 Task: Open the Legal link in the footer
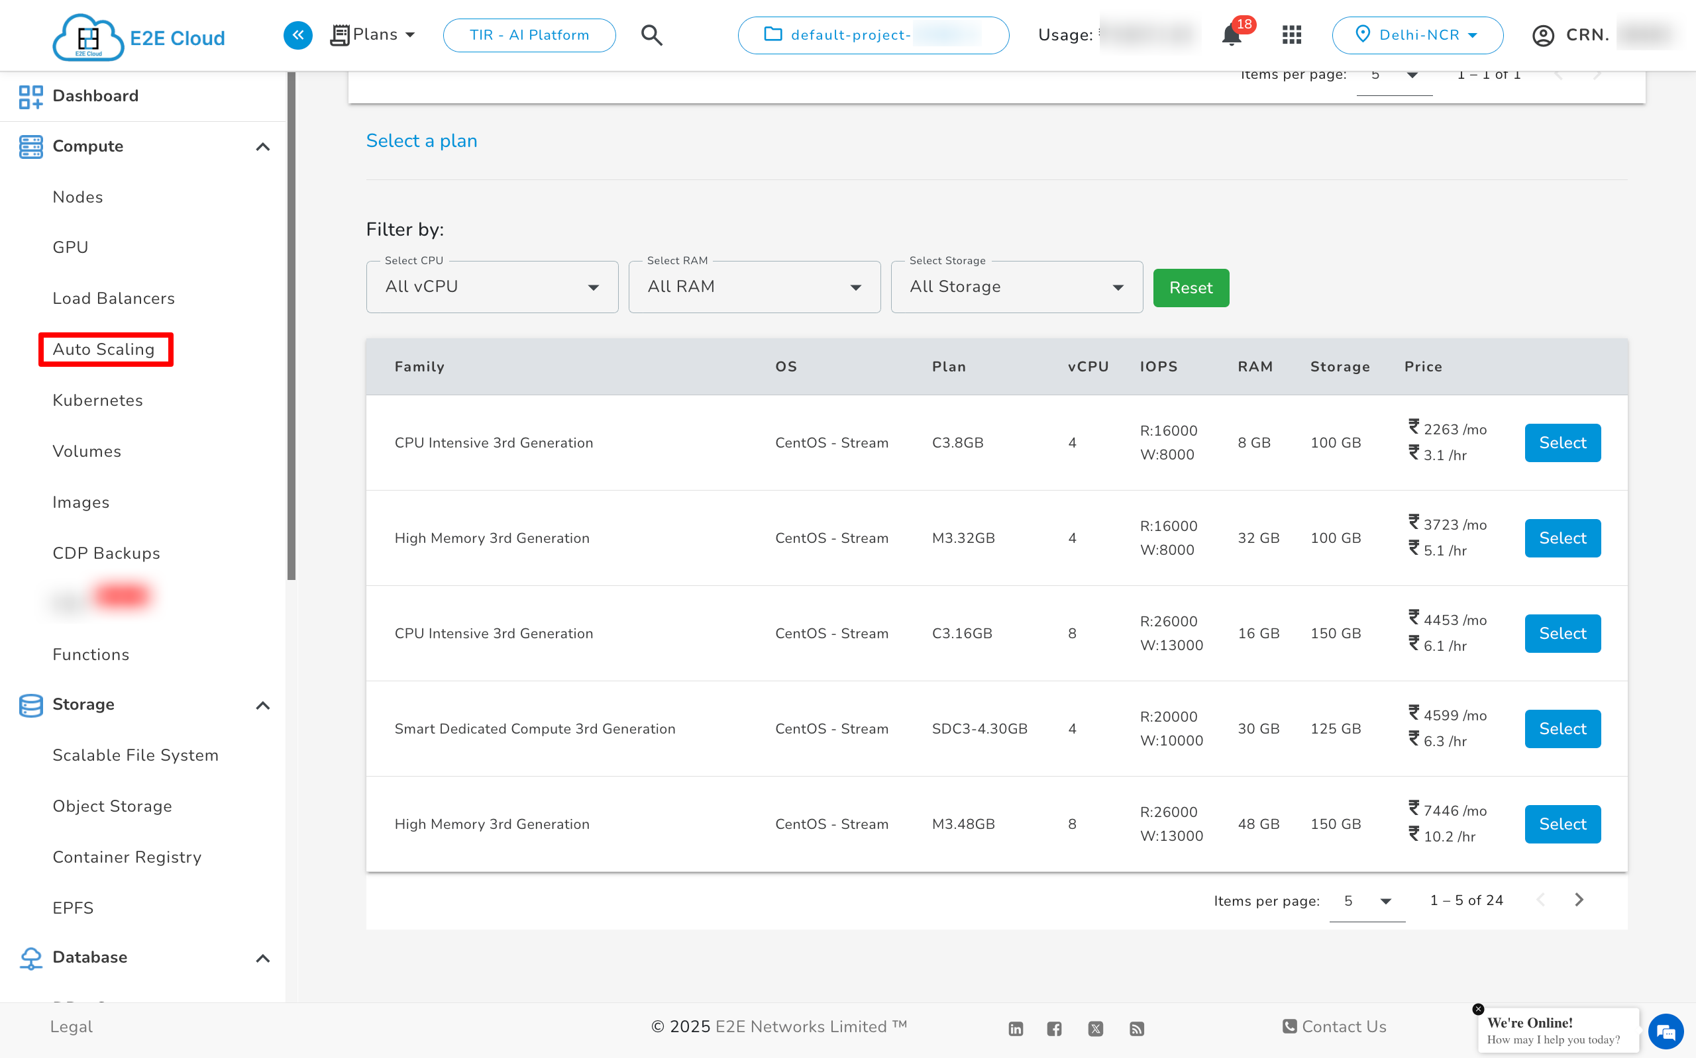tap(72, 1026)
